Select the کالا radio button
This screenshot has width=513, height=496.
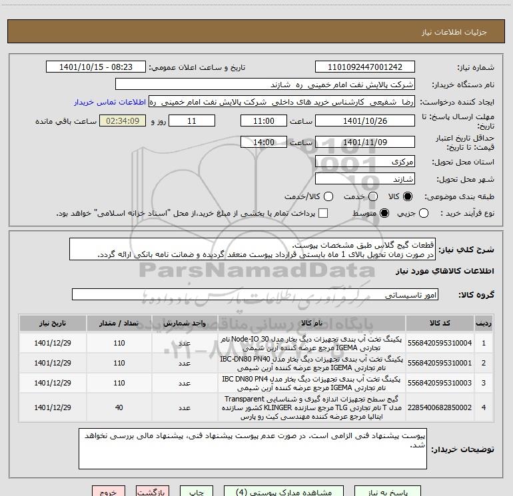pyautogui.click(x=408, y=197)
